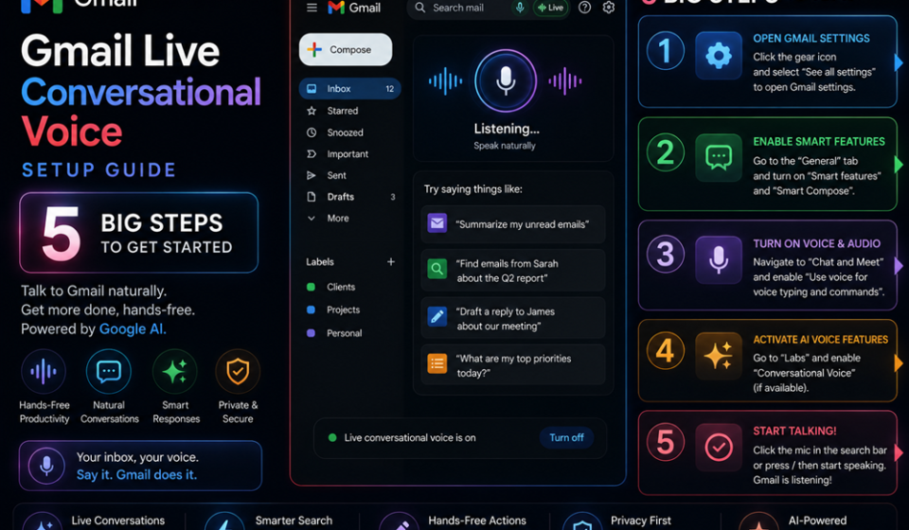Image resolution: width=909 pixels, height=530 pixels.
Task: Click the green search icon in suggestions
Action: (x=437, y=269)
